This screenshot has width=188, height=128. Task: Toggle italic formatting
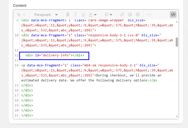coord(75,15)
